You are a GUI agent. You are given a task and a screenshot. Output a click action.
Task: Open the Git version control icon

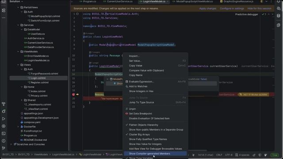click(x=4, y=148)
